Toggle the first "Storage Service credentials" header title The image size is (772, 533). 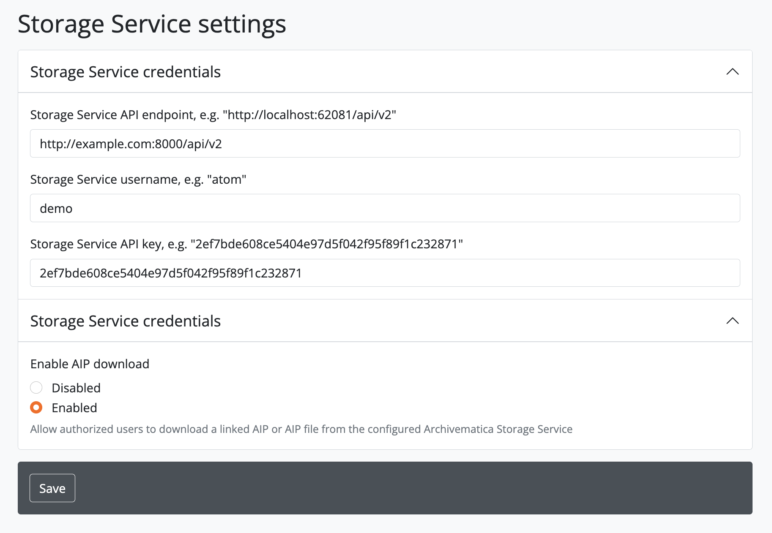pos(126,72)
